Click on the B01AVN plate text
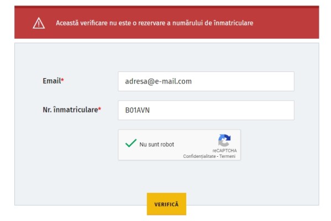Image resolution: width=331 pixels, height=221 pixels. tap(138, 110)
